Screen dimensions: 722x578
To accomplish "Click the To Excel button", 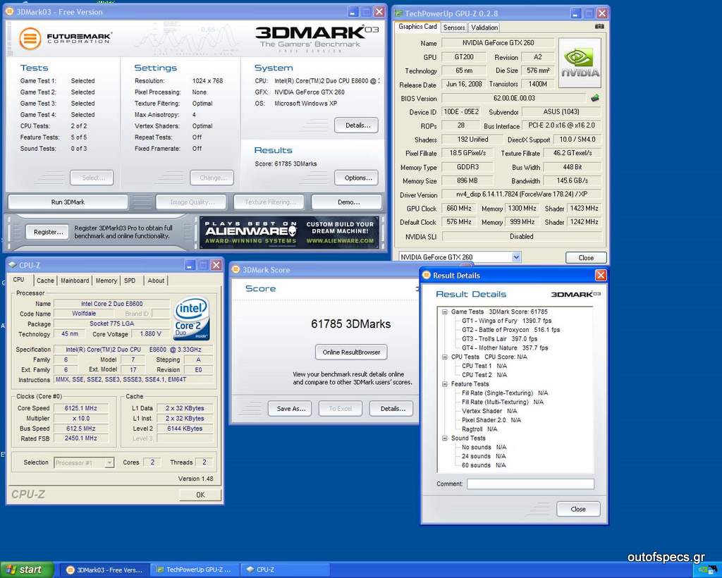I will [341, 409].
